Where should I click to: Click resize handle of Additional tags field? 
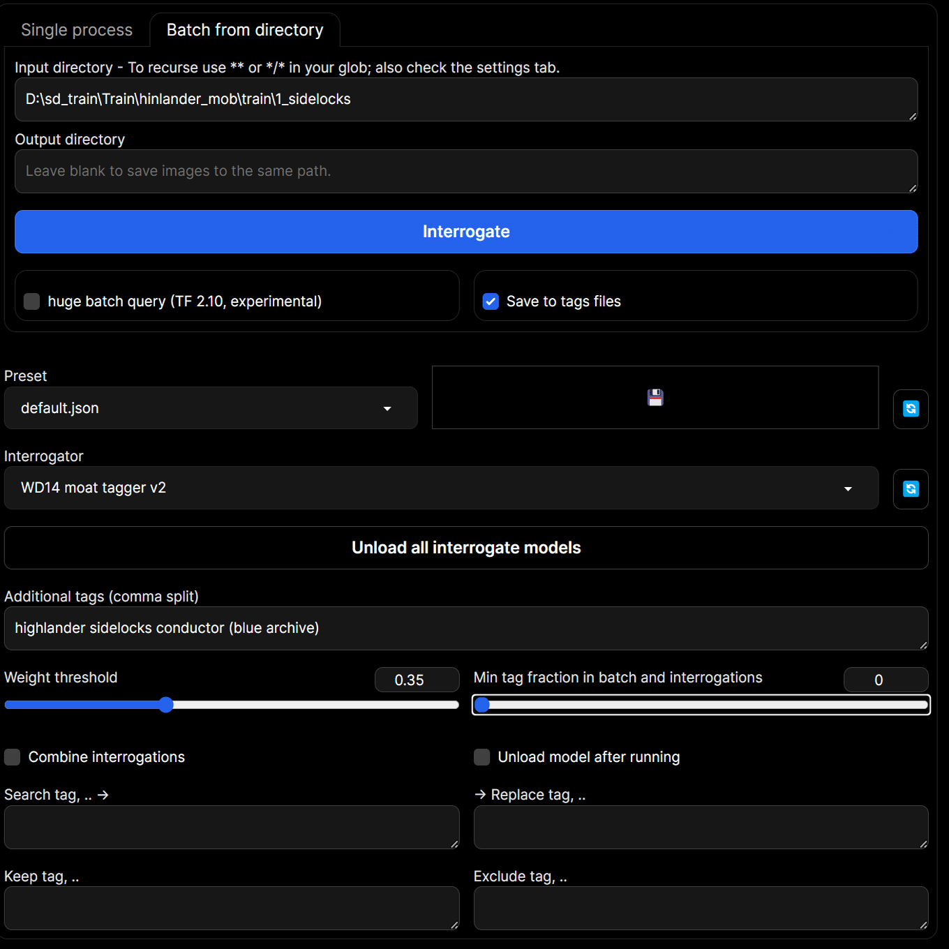click(923, 645)
